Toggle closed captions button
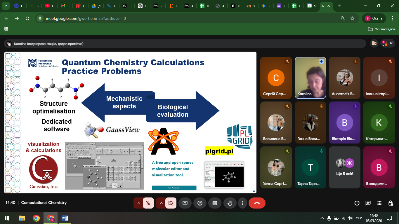This screenshot has height=224, width=399. tap(215, 203)
